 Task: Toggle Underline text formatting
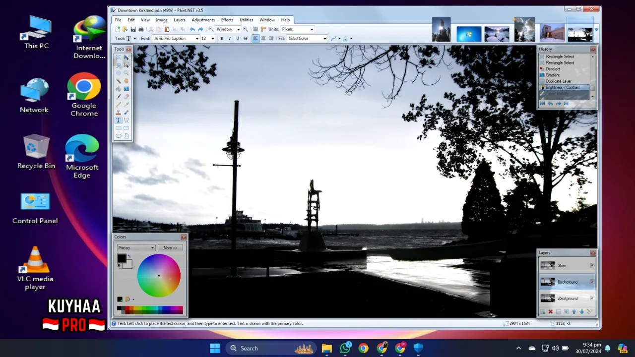coord(238,39)
